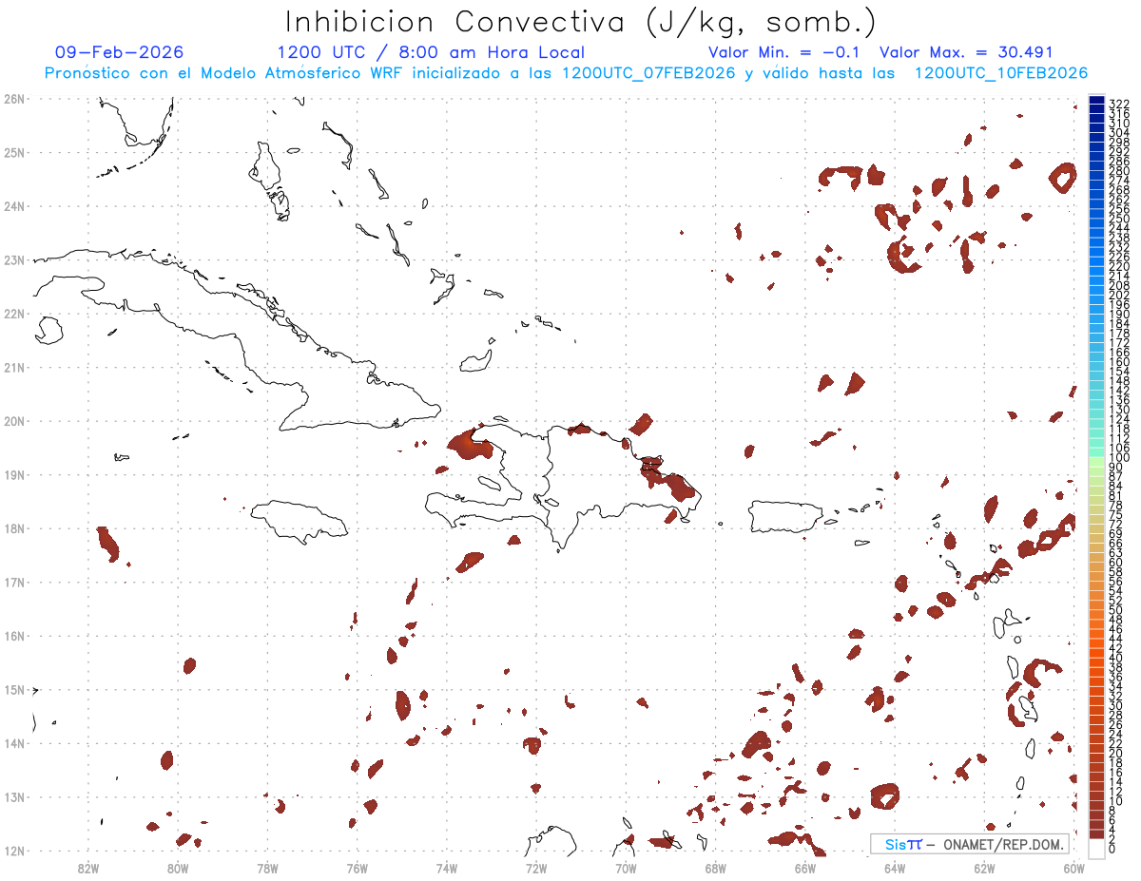Select the date text '09-Feb-2026'

point(120,52)
